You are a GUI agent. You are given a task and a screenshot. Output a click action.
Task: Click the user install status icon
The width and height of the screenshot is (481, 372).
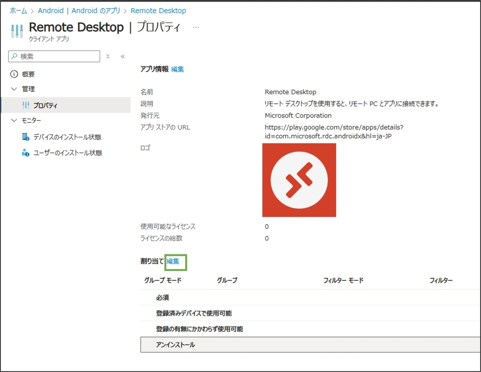26,153
